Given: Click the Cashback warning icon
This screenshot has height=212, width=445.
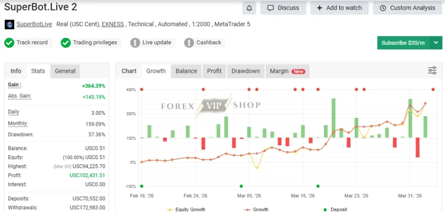Looking at the screenshot, I should pos(189,43).
